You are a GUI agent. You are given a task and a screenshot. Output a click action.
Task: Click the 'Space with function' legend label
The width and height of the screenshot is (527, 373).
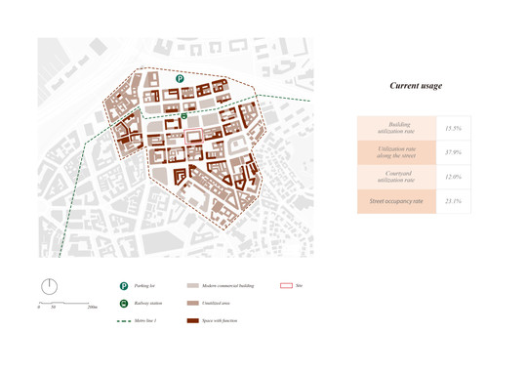pyautogui.click(x=220, y=321)
